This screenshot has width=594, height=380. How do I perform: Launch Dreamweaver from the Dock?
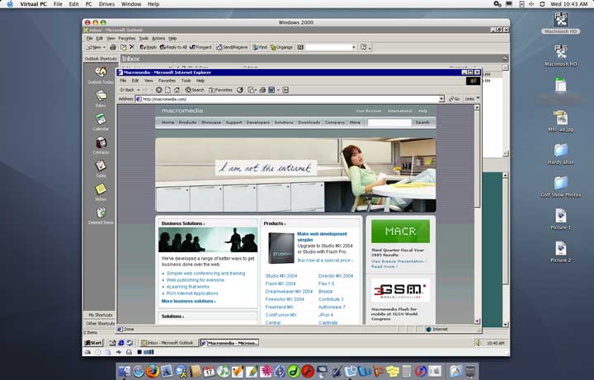point(294,371)
